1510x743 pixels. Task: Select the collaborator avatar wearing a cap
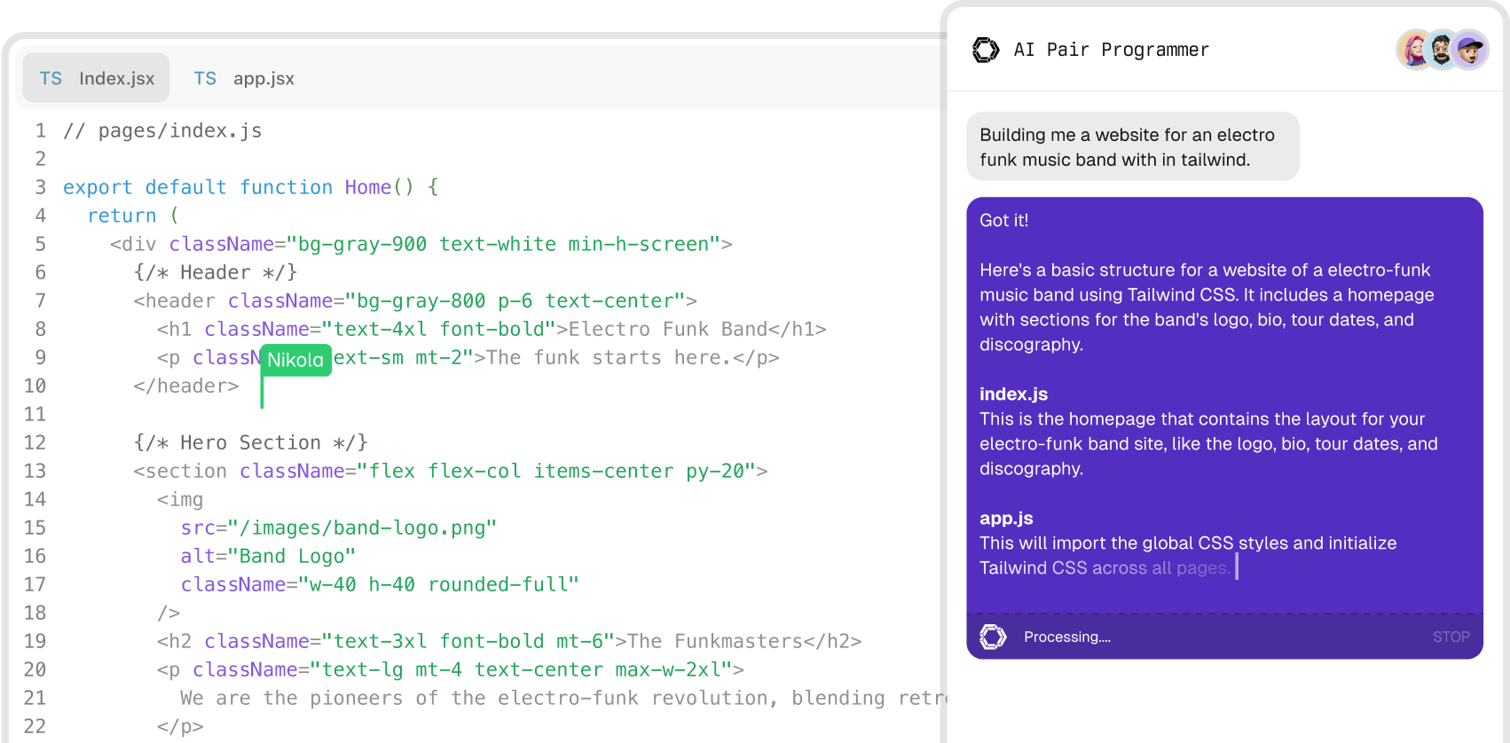pos(1471,50)
